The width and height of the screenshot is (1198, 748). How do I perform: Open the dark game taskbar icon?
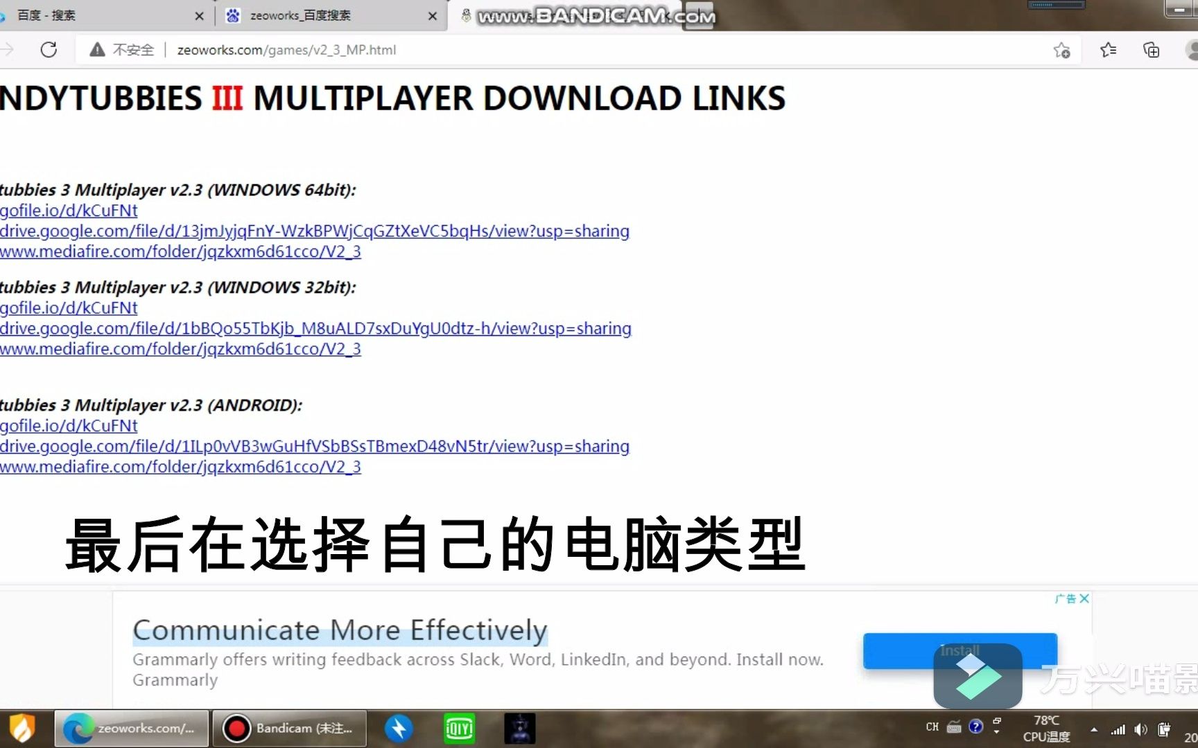pos(519,729)
